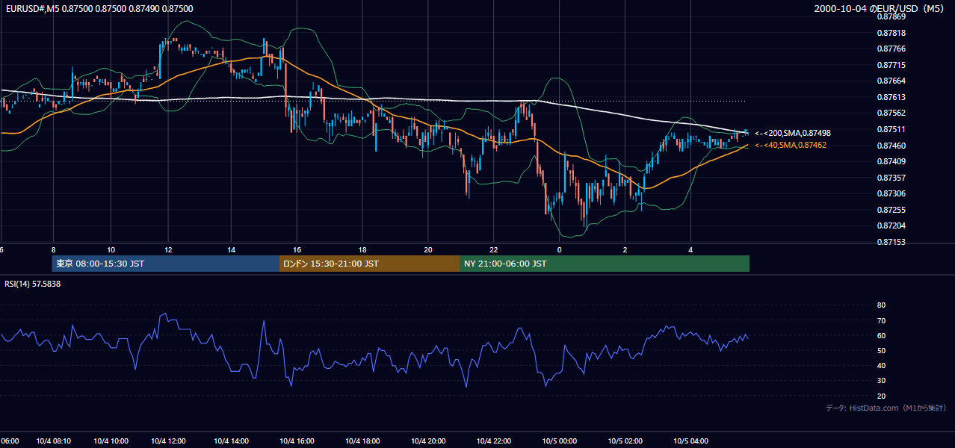Click the 200 SMA label 0.87498
Image resolution: width=955 pixels, height=448 pixels.
point(793,133)
